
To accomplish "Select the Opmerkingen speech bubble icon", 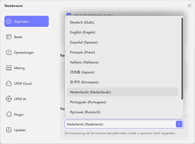I will [9, 52].
